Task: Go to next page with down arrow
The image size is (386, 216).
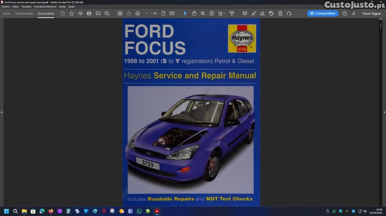Action: [137, 13]
